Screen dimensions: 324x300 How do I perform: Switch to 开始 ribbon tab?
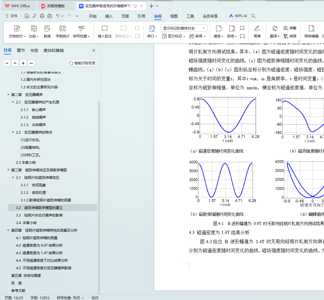click(93, 16)
